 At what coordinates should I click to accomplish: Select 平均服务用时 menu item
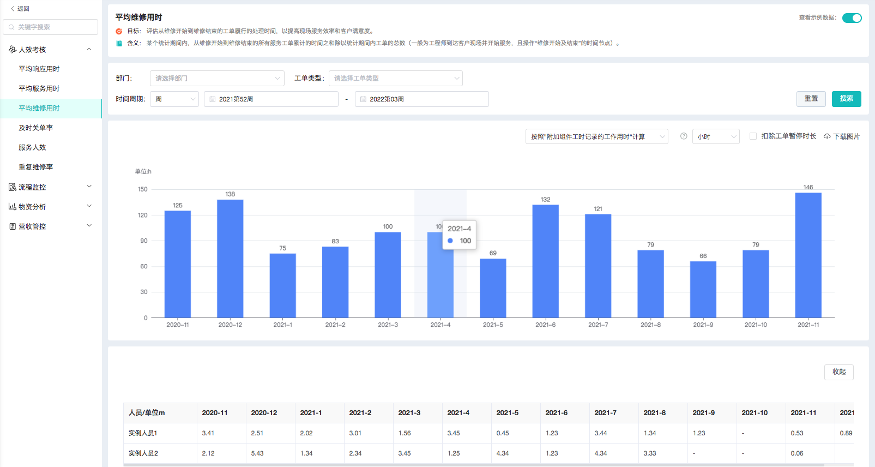[51, 88]
